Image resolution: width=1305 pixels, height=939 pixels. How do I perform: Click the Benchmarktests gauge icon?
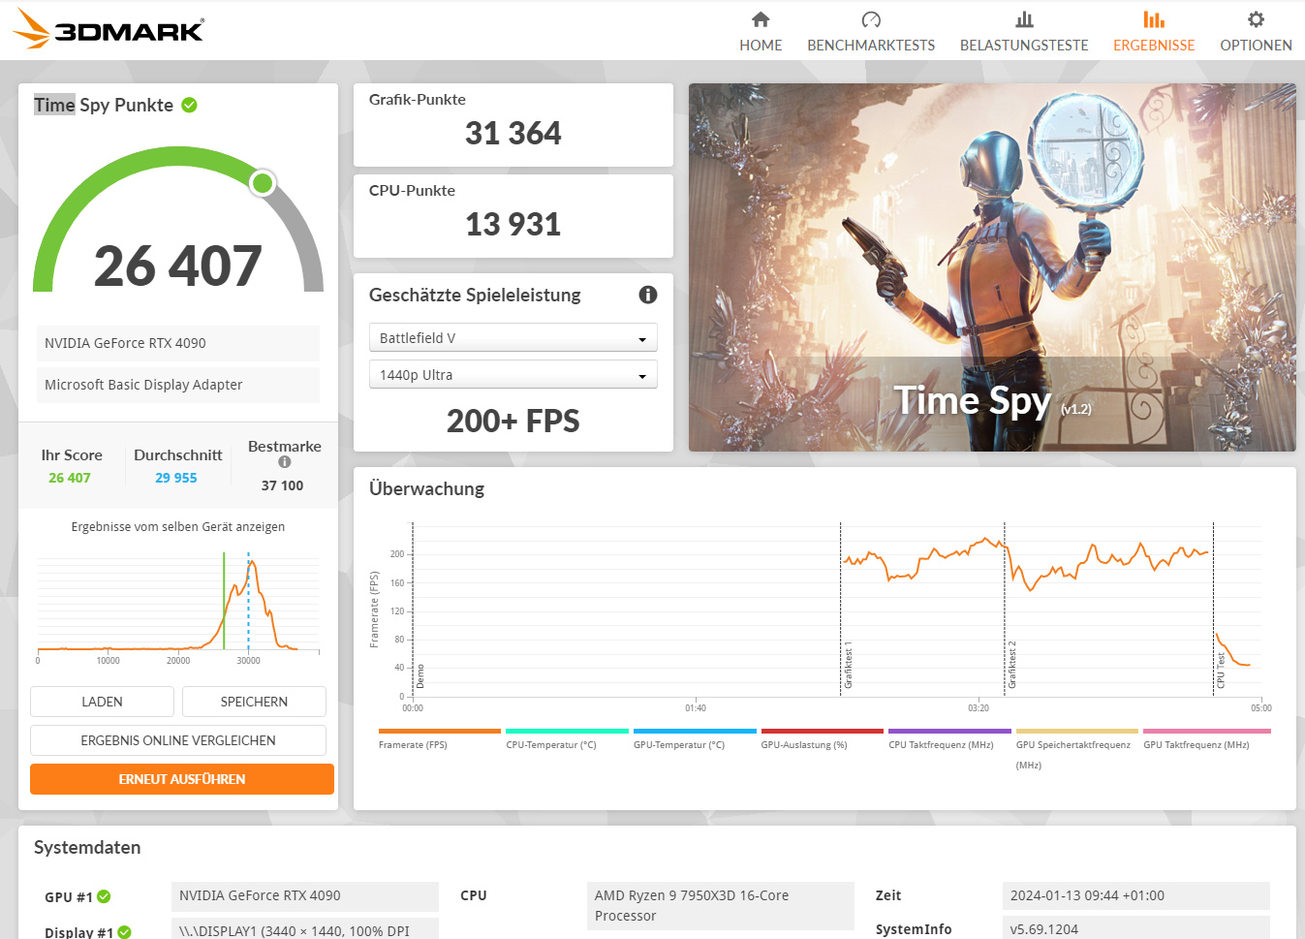871,19
